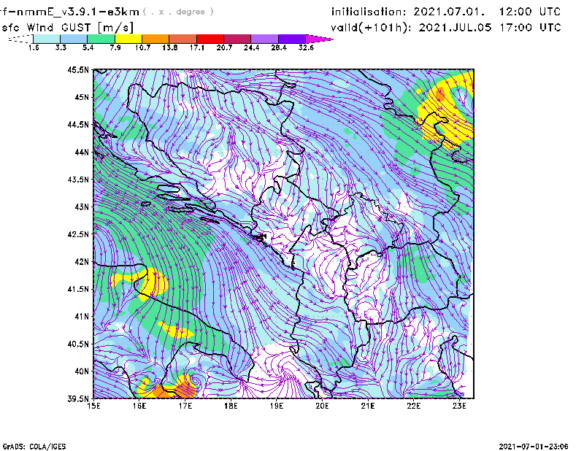Click the dashed white arrow below 1.6 in legend

click(20, 39)
